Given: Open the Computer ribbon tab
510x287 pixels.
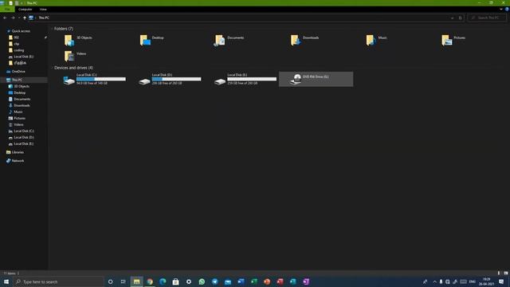Looking at the screenshot, I should (25, 9).
